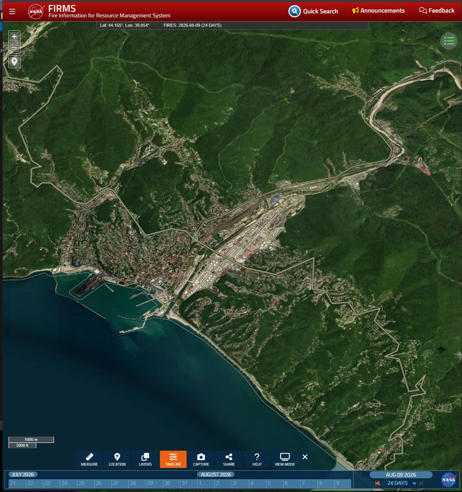
Task: Open the Announcements panel
Action: (378, 11)
